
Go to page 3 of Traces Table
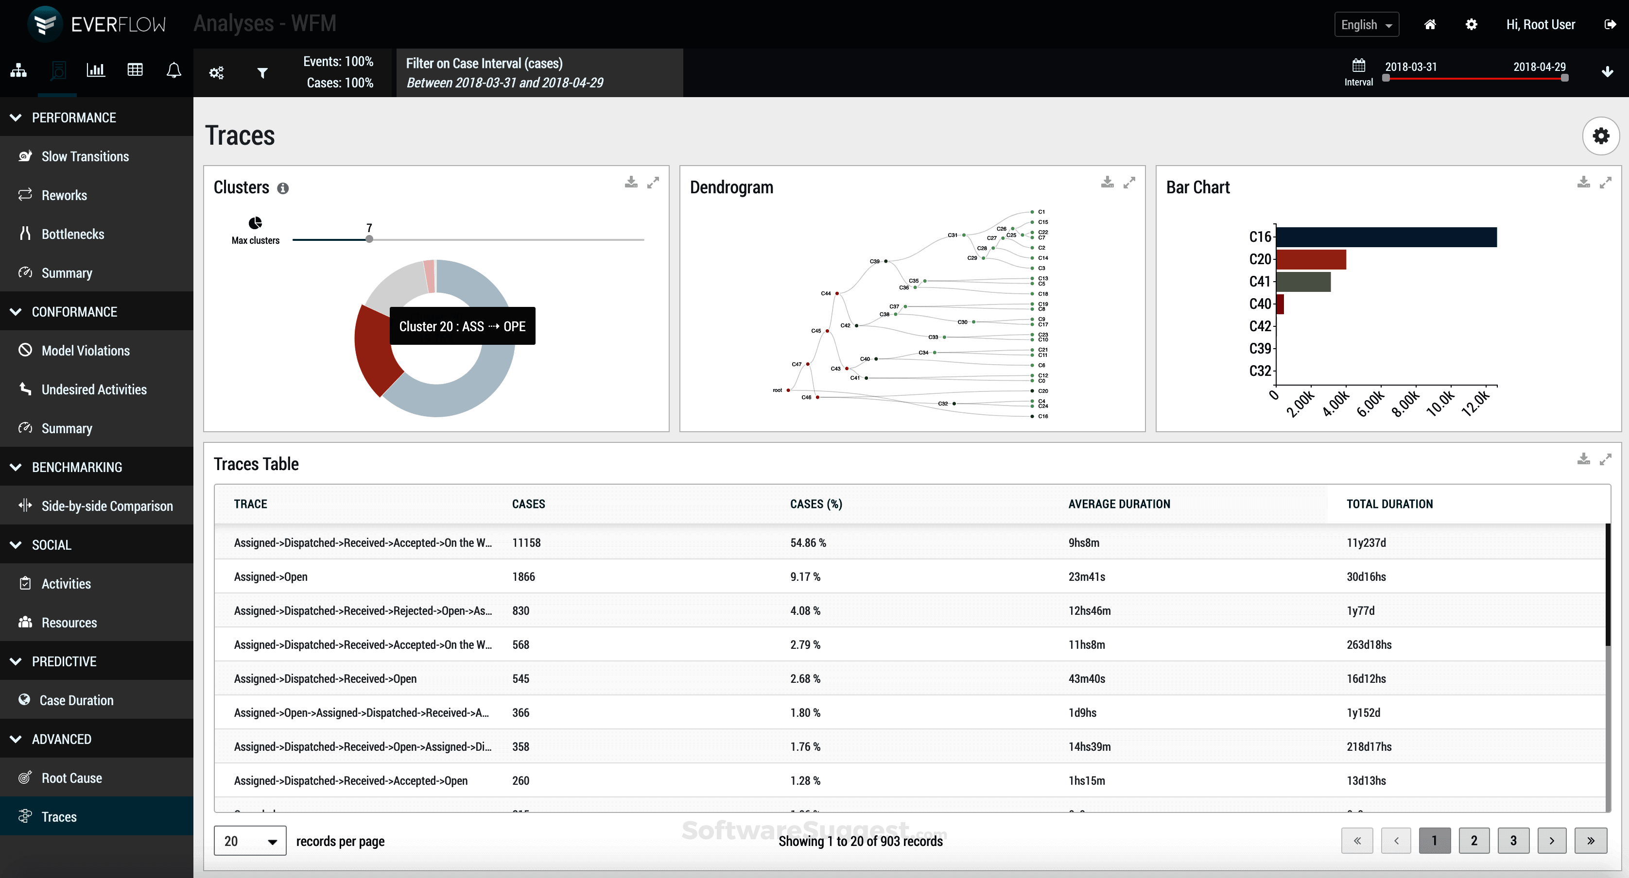click(x=1513, y=841)
